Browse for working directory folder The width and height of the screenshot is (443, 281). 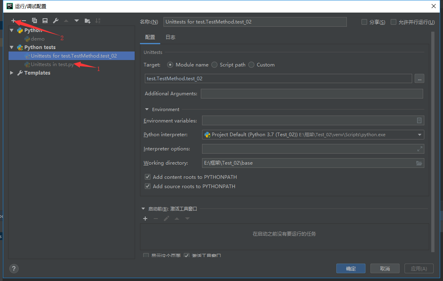pos(419,163)
